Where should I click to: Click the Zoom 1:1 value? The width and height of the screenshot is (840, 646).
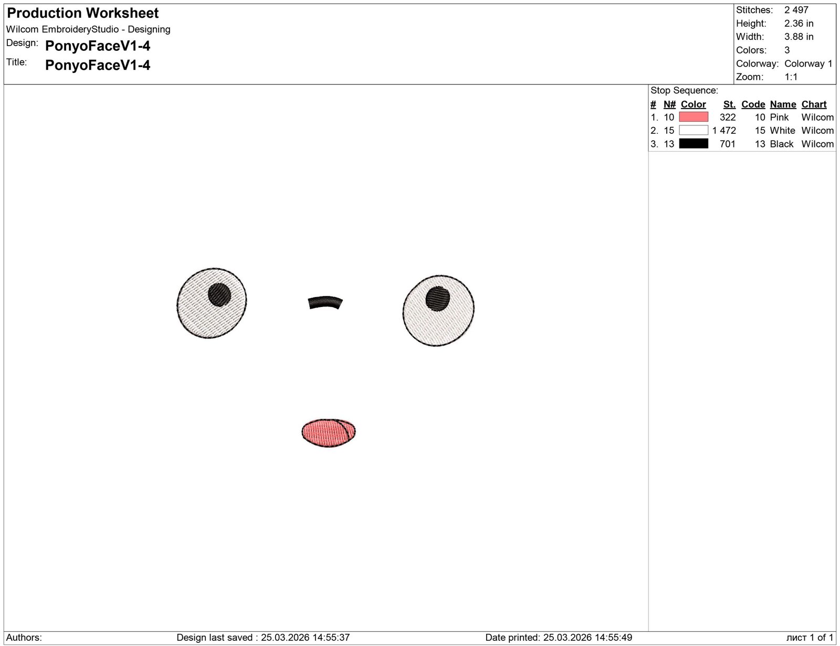(x=791, y=77)
